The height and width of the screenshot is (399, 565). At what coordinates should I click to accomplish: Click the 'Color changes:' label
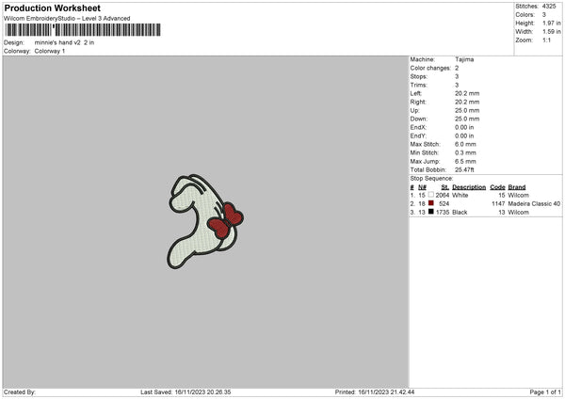point(430,68)
